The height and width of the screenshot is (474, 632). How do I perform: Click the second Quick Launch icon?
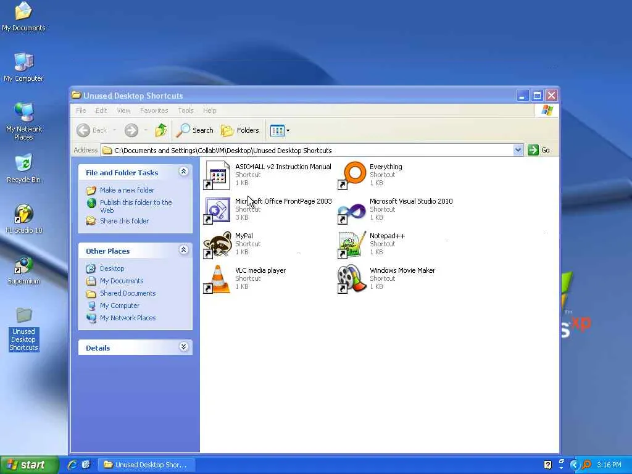point(86,465)
